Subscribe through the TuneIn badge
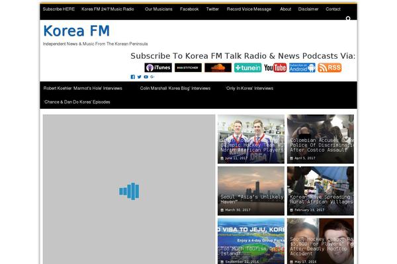 point(247,68)
